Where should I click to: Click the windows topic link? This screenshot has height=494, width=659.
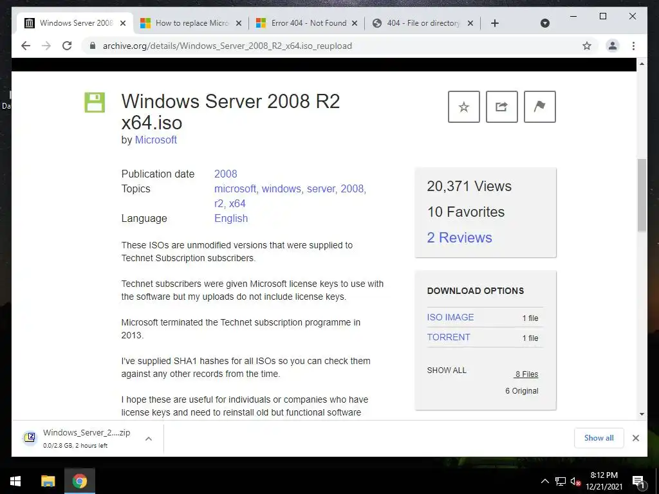[x=281, y=188]
